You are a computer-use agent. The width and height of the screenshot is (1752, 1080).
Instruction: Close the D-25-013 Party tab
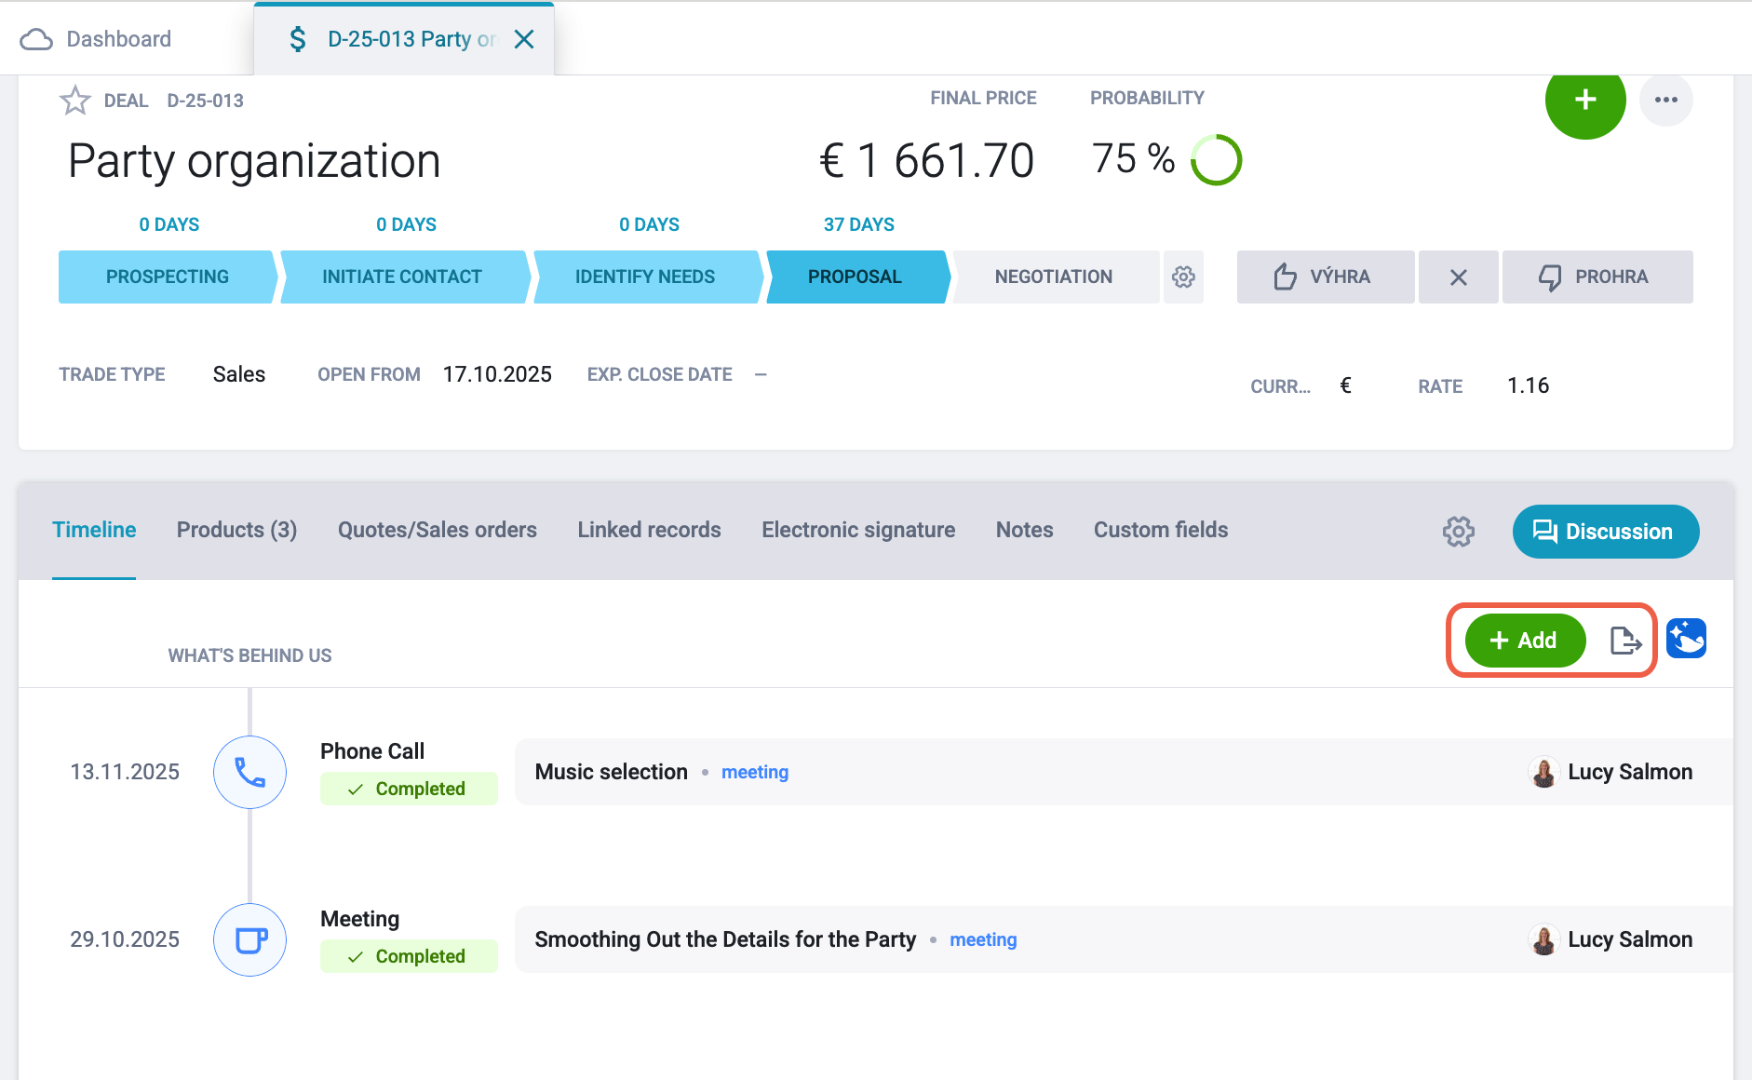(x=524, y=39)
